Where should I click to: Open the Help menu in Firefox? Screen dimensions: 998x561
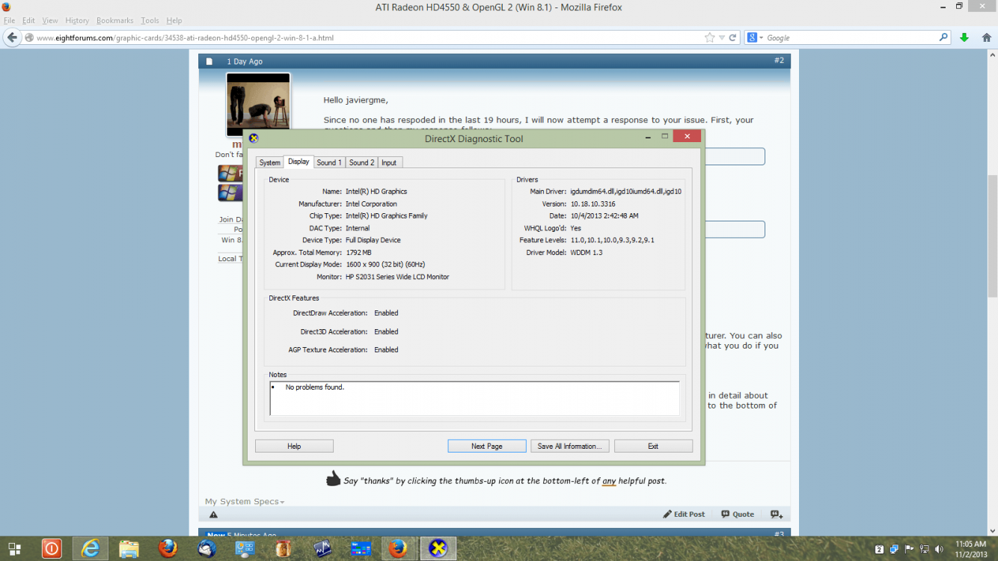click(174, 20)
